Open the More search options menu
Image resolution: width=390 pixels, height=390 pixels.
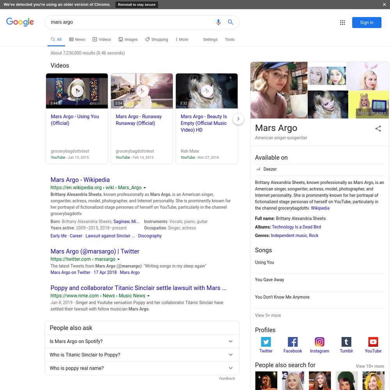[x=182, y=39]
